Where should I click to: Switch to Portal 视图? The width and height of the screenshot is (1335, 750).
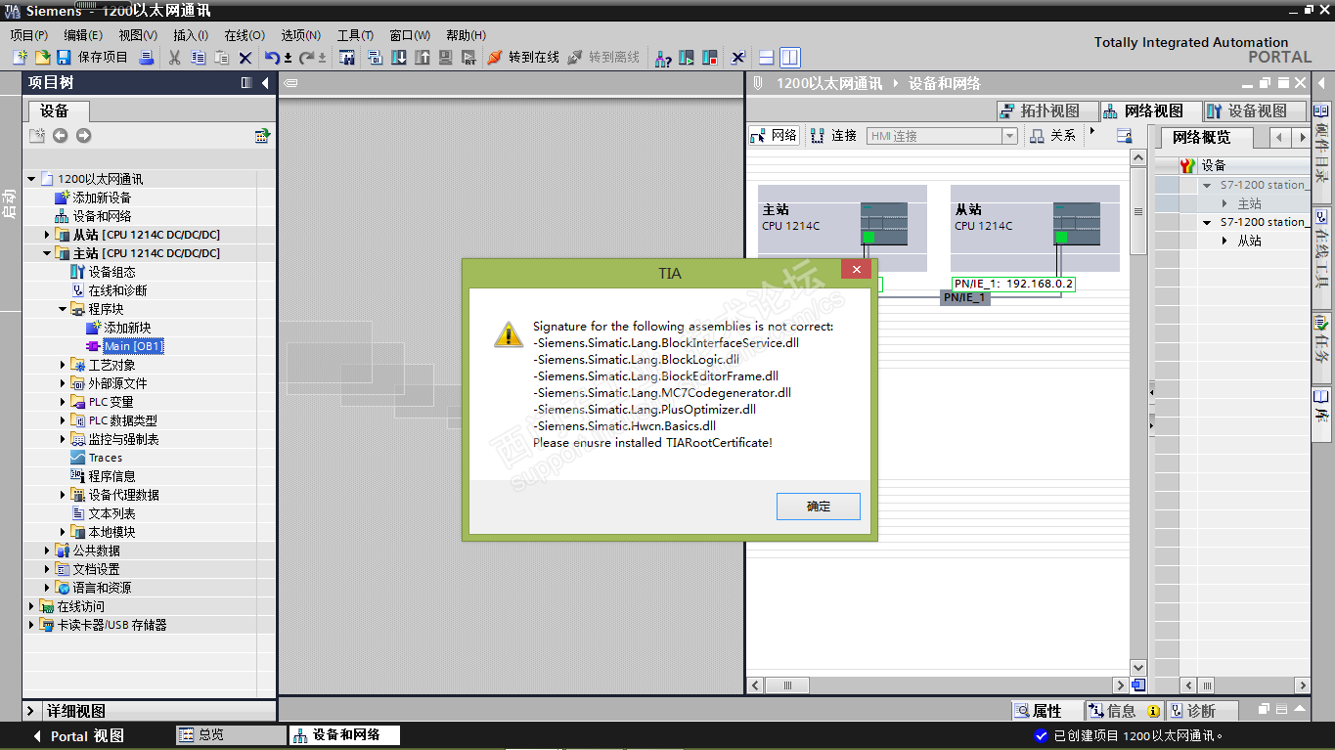(x=77, y=736)
